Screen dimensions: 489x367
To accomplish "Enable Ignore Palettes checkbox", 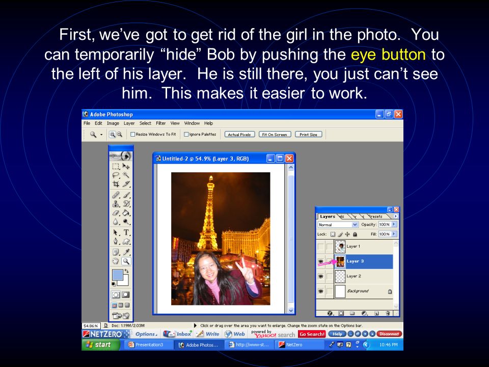I will [x=186, y=135].
